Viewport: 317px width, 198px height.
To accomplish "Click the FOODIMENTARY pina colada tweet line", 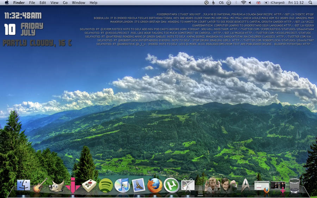I will [x=235, y=14].
